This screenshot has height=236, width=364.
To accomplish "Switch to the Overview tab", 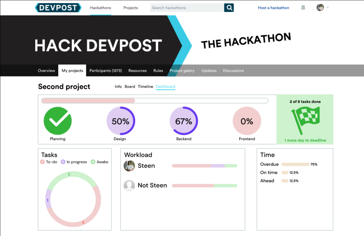I will coord(46,71).
